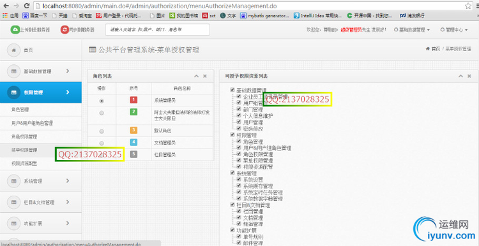Bookmark this page with the star icon
The width and height of the screenshot is (479, 246).
[468, 6]
